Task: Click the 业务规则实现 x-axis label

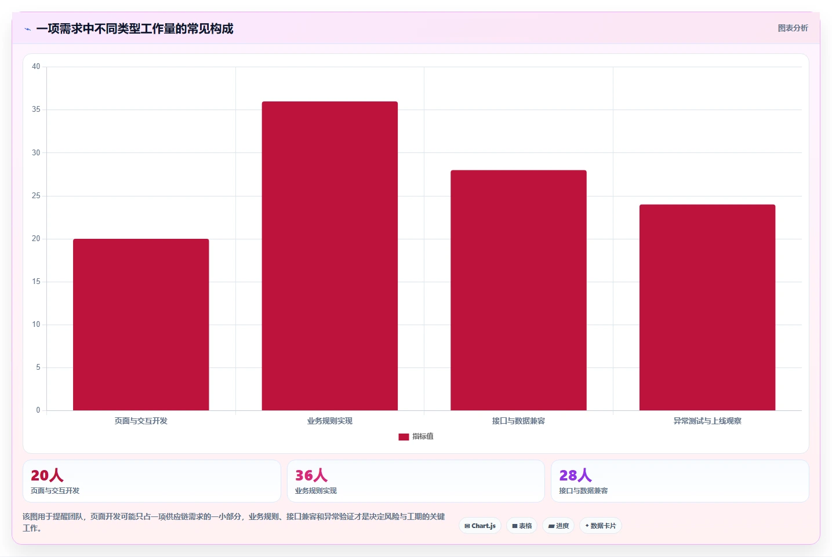Action: tap(330, 421)
